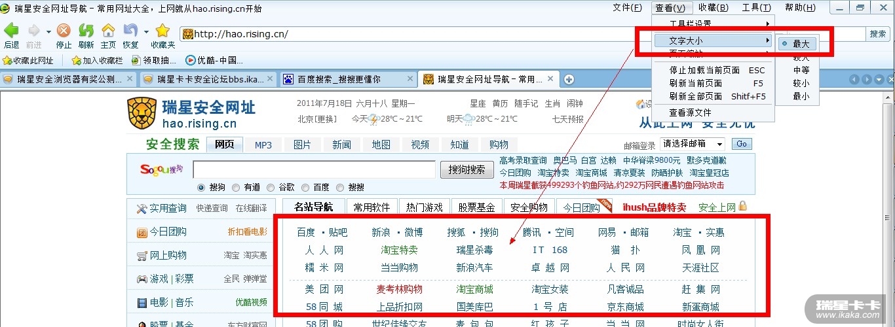Click the Go button for mailbox login
The width and height of the screenshot is (895, 327).
[x=741, y=144]
